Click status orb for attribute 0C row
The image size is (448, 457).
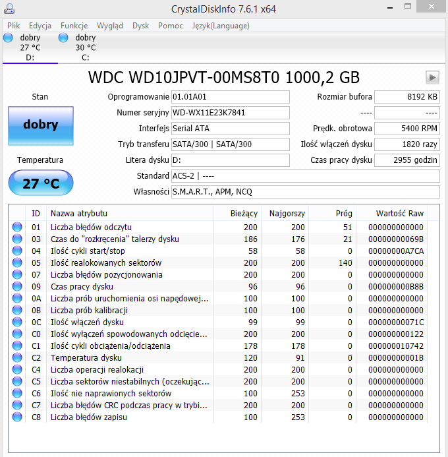coord(17,322)
